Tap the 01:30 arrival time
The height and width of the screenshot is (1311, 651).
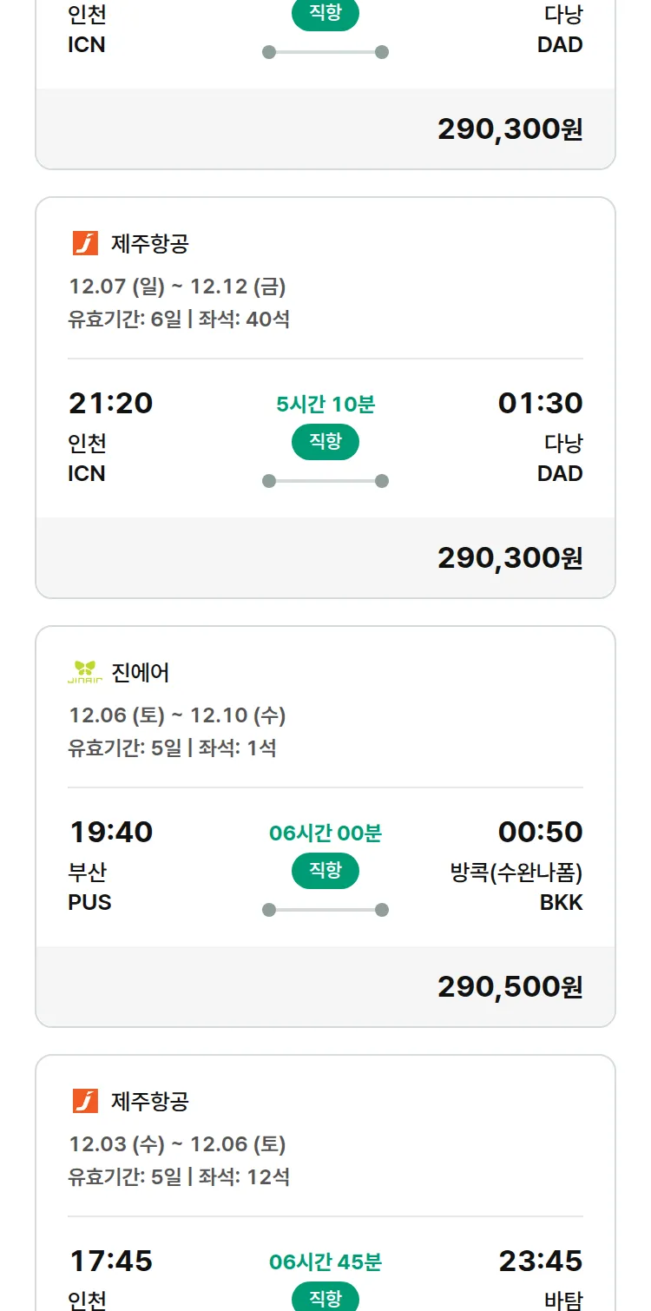pos(540,404)
